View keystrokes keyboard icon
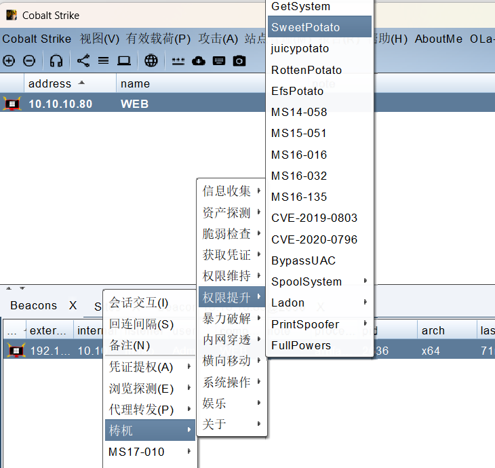 219,60
